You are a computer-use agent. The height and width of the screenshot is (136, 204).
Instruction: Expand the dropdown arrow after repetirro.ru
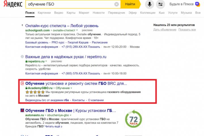click(x=46, y=61)
